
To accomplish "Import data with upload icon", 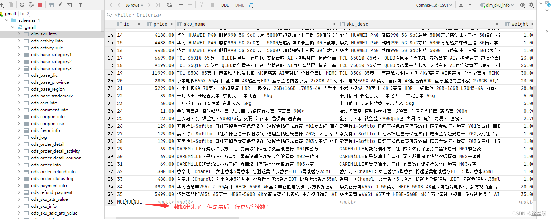I will pyautogui.click(x=470, y=5).
